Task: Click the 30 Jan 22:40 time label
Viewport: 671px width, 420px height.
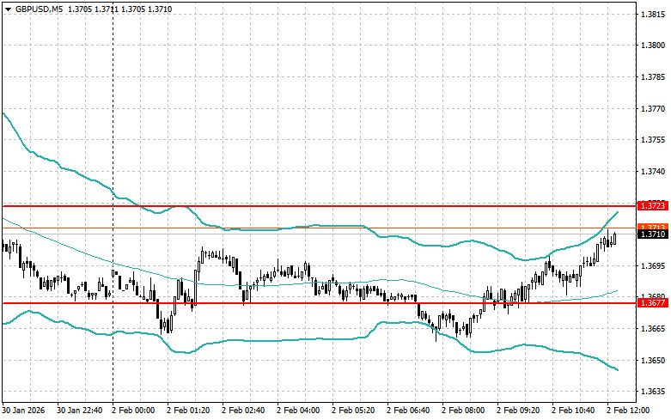Action: coord(80,411)
